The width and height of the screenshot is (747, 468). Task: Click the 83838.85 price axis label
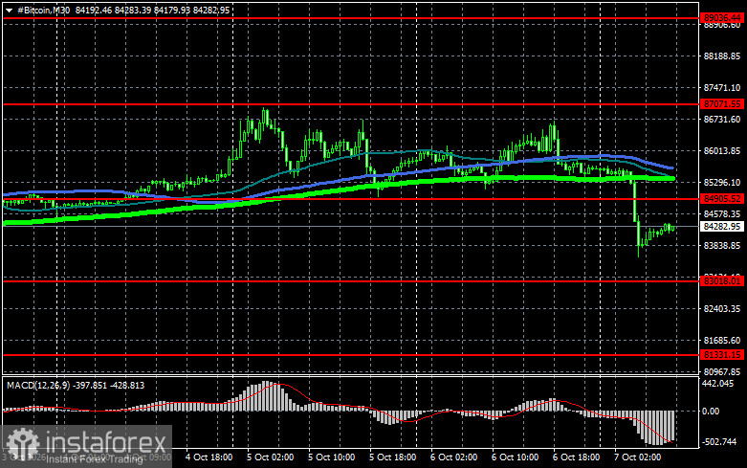[x=722, y=245]
